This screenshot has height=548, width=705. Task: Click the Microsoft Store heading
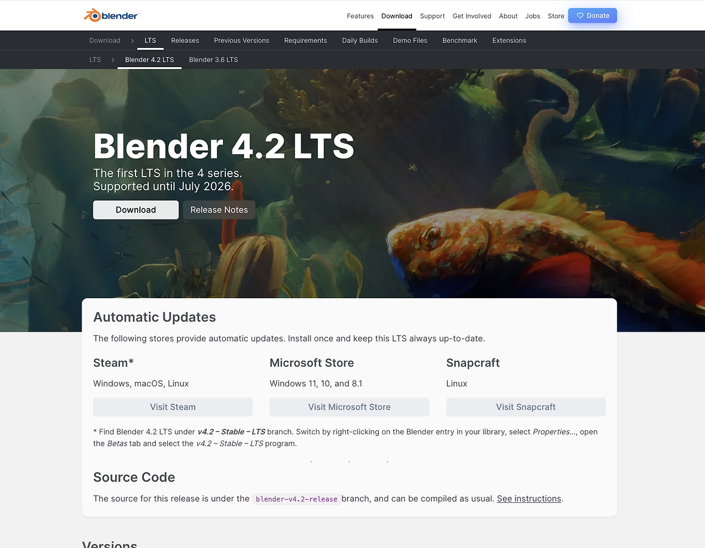point(312,363)
